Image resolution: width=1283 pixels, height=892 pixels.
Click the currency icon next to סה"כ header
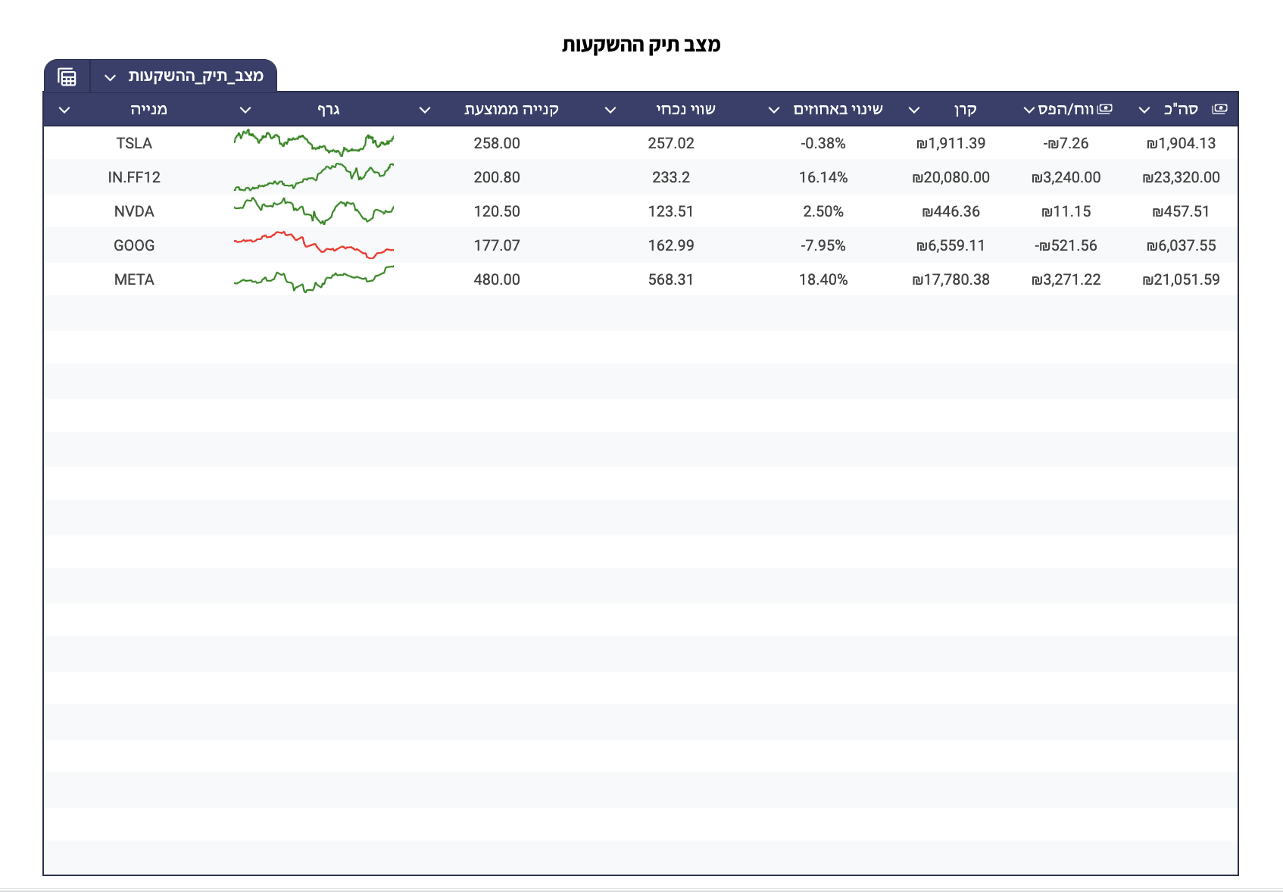point(1219,109)
